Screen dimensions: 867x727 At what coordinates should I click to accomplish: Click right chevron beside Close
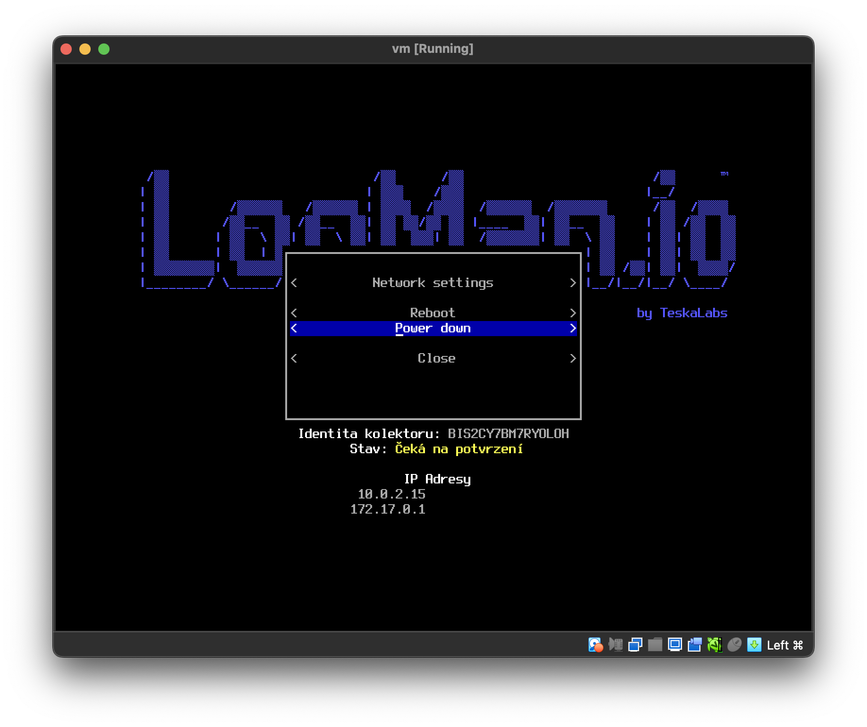click(x=573, y=358)
